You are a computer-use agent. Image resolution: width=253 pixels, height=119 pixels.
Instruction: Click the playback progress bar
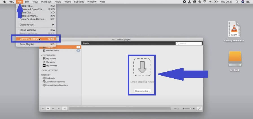pyautogui.click(x=120, y=109)
